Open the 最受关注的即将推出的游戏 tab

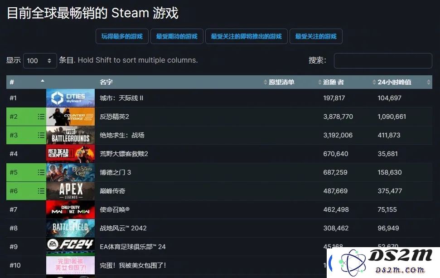click(x=247, y=36)
